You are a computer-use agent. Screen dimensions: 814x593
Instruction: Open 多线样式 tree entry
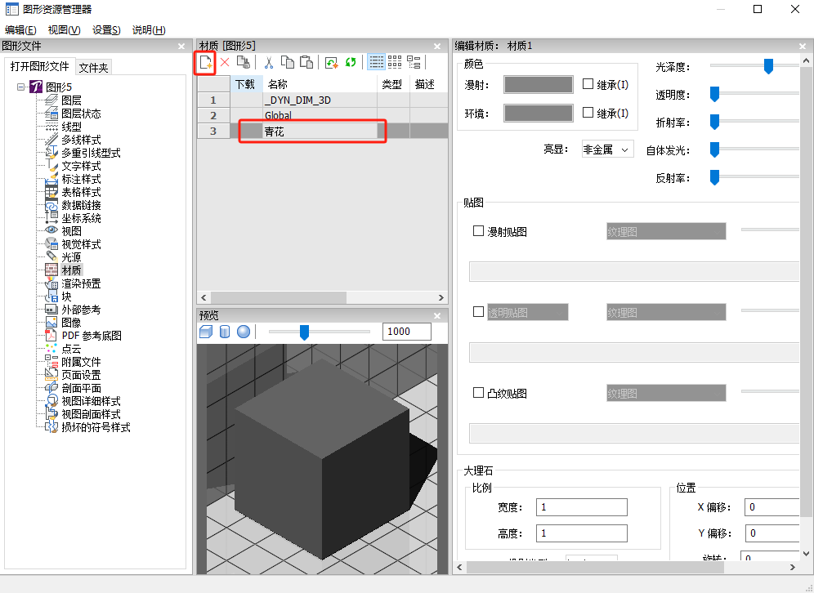81,140
